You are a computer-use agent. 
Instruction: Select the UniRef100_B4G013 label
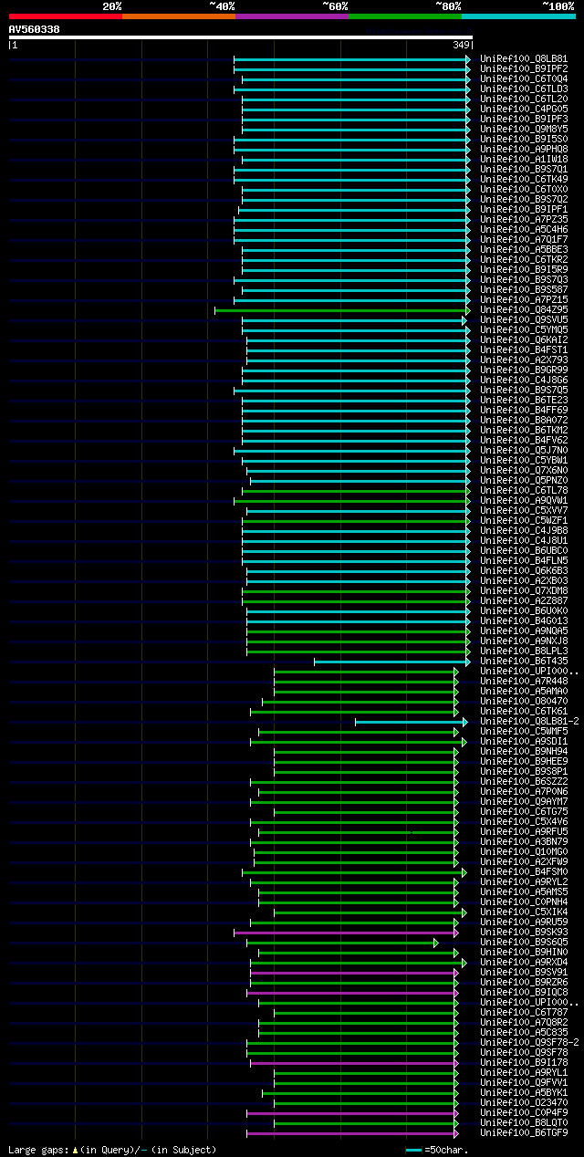pos(524,621)
